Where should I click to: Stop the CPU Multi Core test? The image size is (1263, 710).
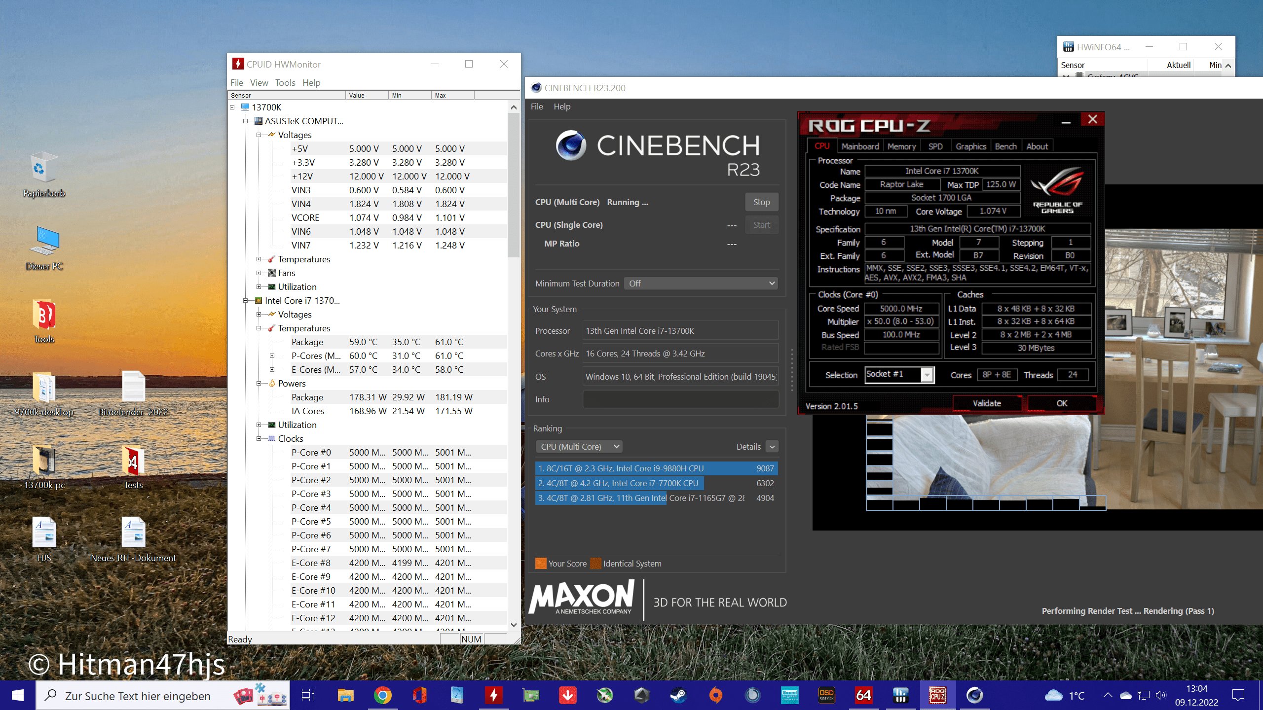click(x=761, y=202)
